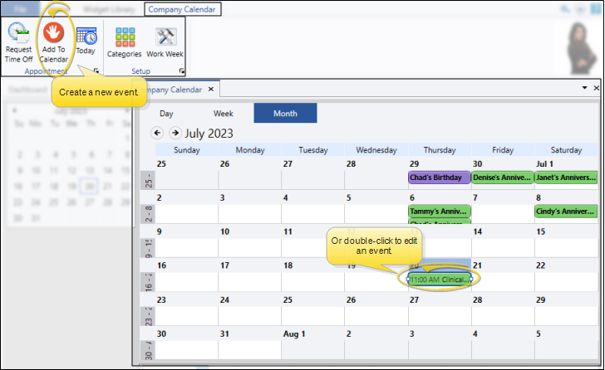
Task: Click the Request Time Off icon
Action: point(18,43)
